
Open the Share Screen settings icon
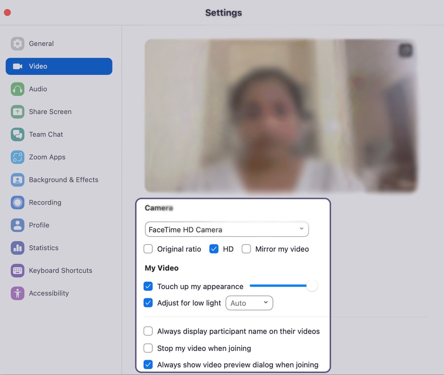coord(17,112)
